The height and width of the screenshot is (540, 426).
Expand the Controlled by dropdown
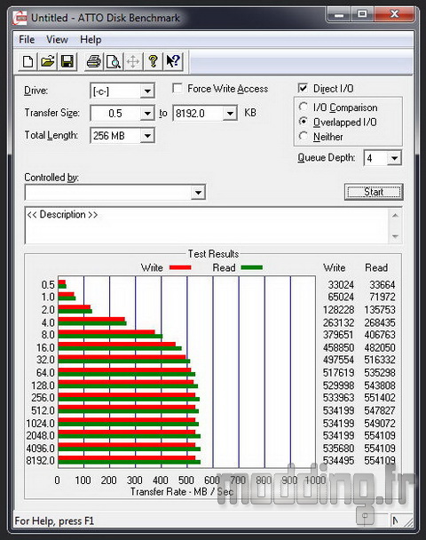pyautogui.click(x=198, y=192)
